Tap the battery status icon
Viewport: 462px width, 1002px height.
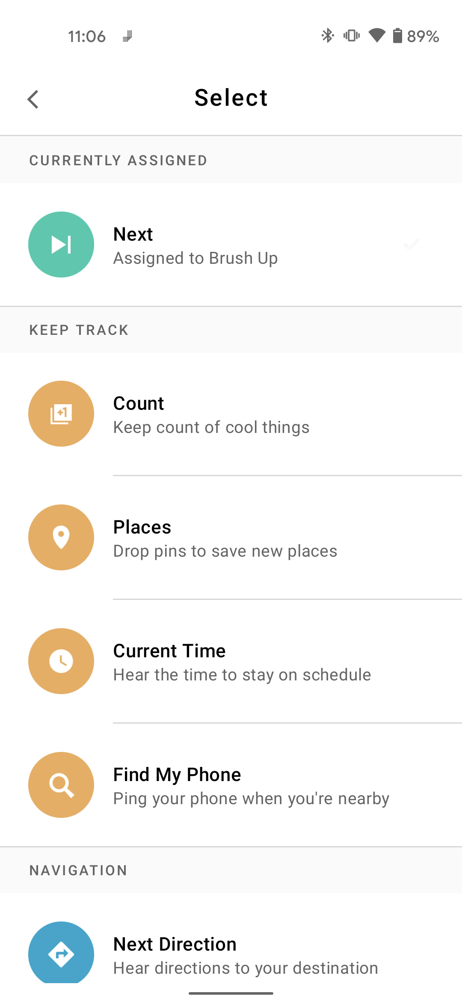tap(397, 36)
